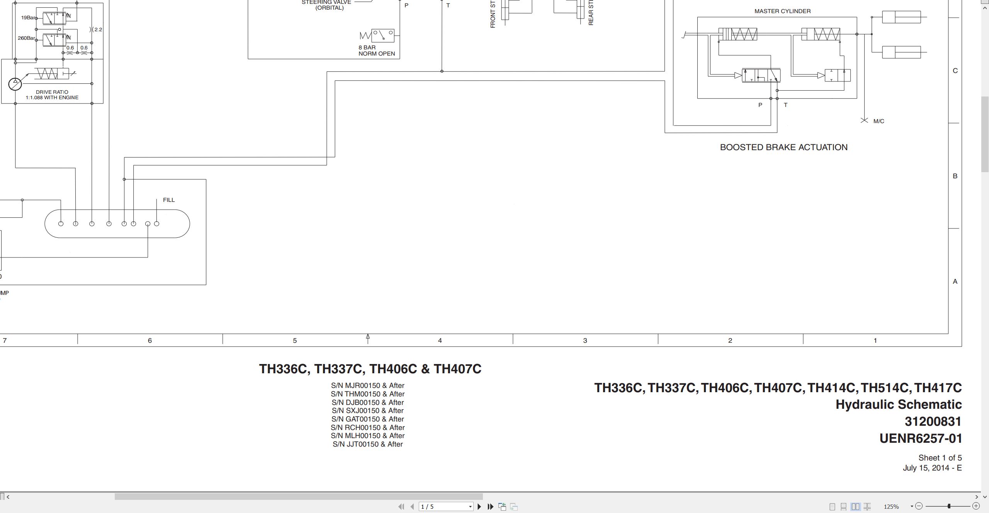Open the page number 1 / 5 dropdown
The width and height of the screenshot is (989, 513).
(x=470, y=506)
